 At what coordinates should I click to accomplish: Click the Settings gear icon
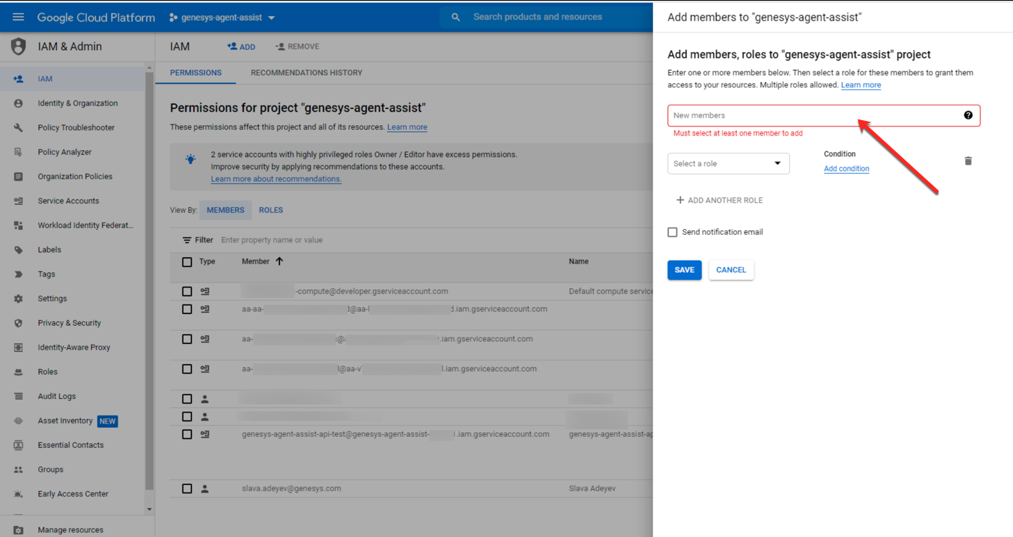18,299
